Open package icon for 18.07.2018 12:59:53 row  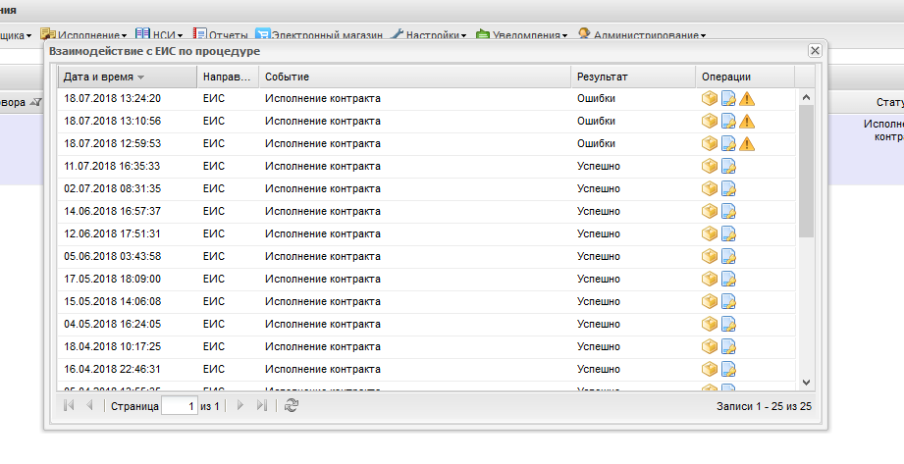tap(709, 143)
